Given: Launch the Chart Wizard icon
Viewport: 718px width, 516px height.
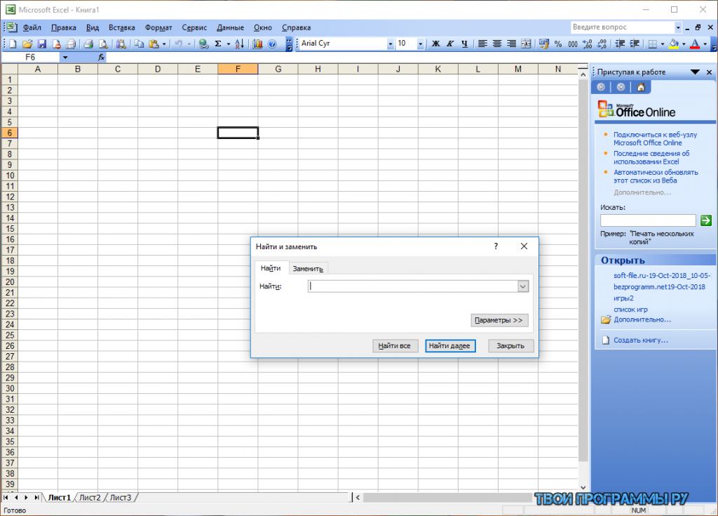Looking at the screenshot, I should pyautogui.click(x=257, y=44).
